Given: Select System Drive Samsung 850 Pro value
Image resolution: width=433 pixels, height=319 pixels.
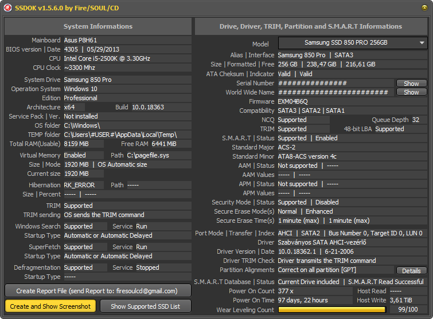Looking at the screenshot, I should (x=88, y=80).
